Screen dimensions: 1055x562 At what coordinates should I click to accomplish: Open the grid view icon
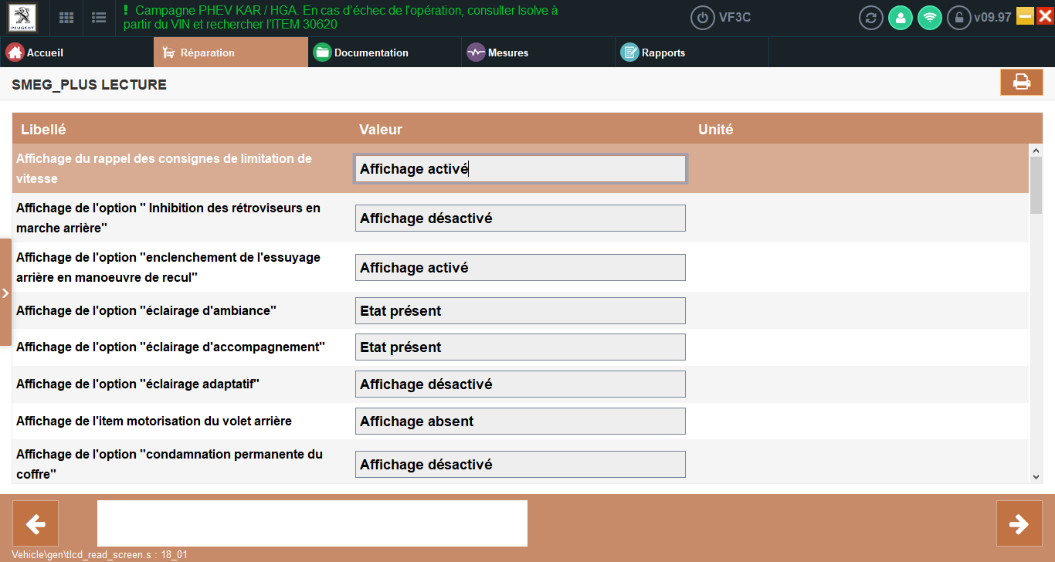point(67,18)
